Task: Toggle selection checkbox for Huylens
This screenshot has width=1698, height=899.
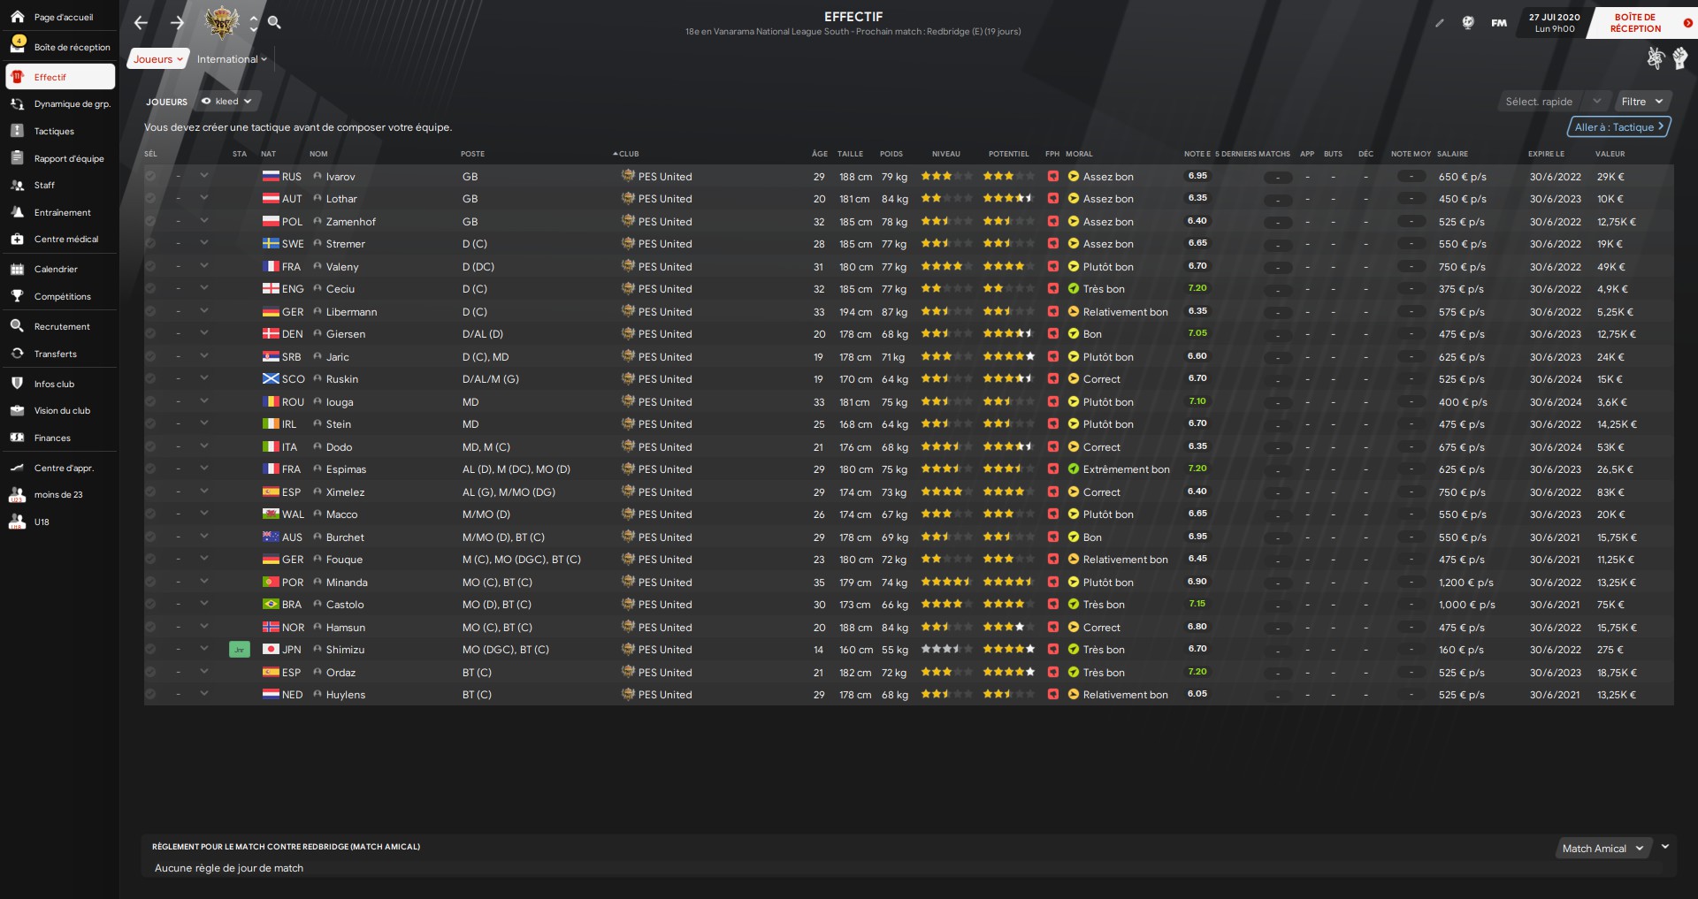Action: click(x=150, y=695)
